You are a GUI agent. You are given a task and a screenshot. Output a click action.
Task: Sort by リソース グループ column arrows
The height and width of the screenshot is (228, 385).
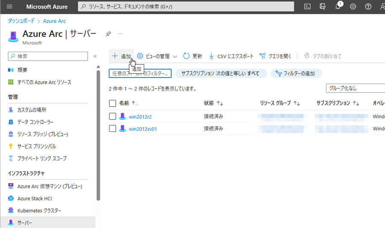296,103
